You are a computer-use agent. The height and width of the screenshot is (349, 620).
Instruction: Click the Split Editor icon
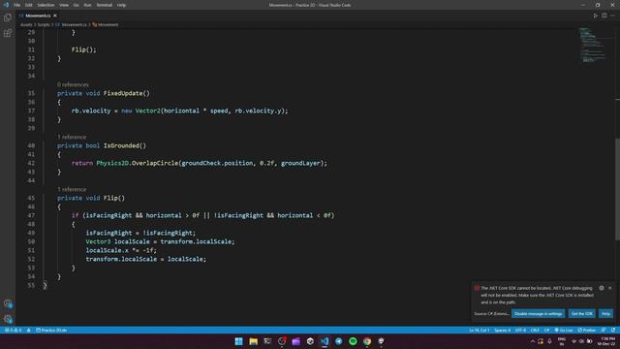coord(604,16)
